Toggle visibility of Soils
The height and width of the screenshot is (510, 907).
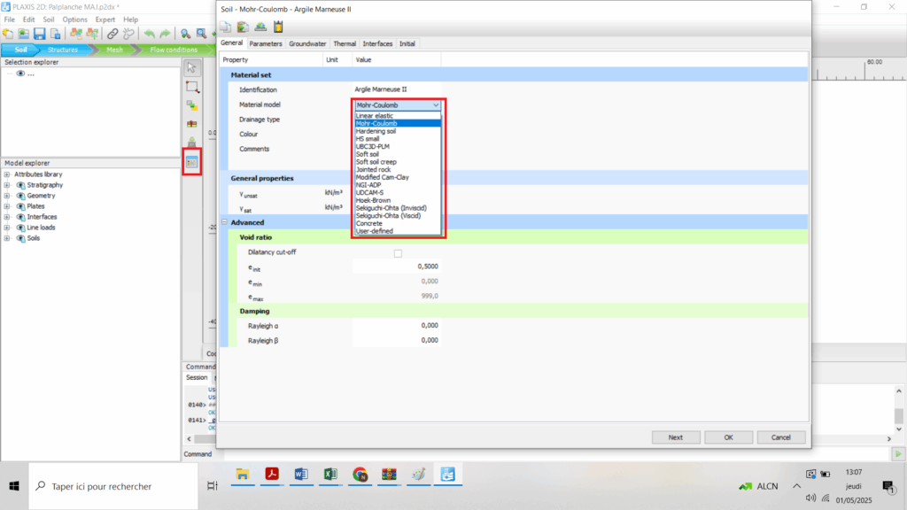click(21, 238)
